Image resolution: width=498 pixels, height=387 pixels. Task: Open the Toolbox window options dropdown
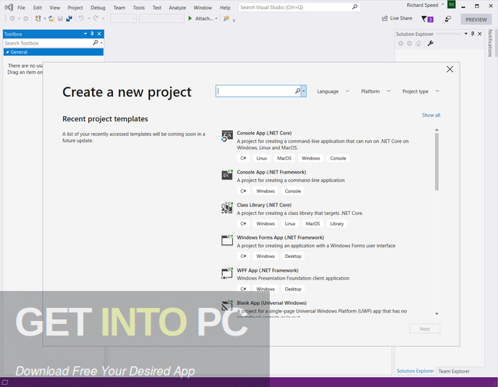85,34
